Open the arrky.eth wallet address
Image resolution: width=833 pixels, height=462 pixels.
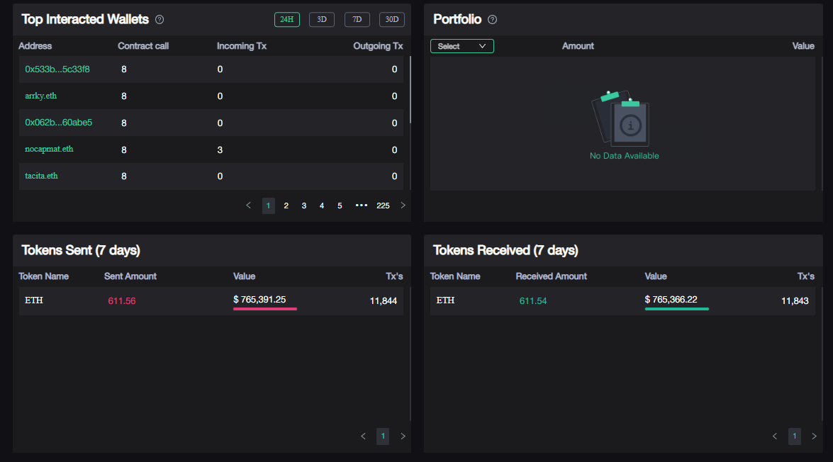(40, 96)
